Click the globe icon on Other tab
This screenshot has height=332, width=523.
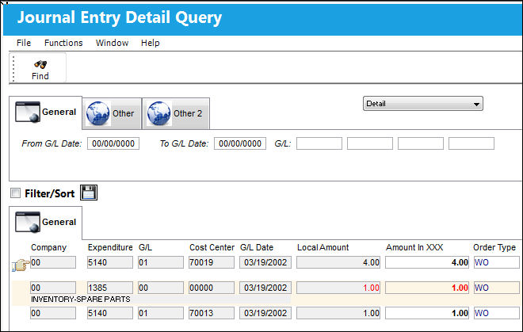point(97,113)
